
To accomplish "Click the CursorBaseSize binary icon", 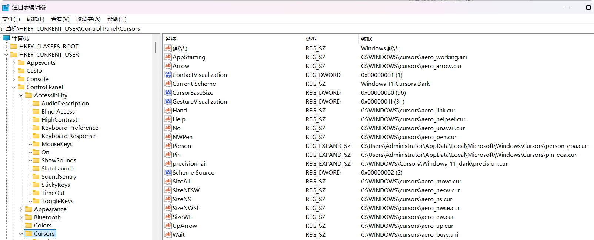I will tap(168, 92).
